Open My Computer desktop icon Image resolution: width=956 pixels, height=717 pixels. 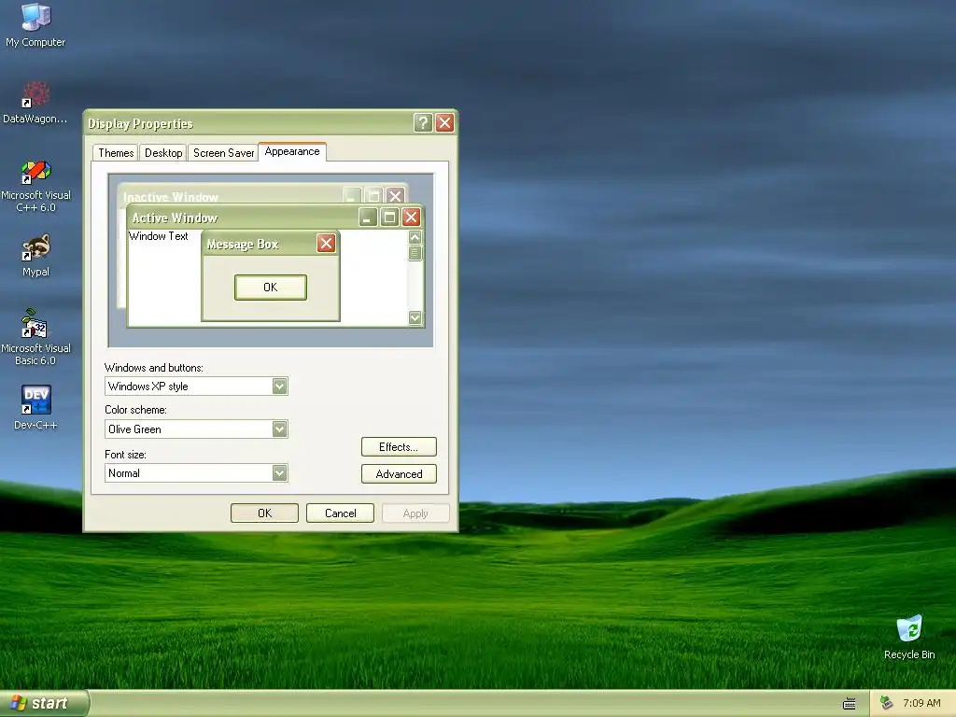point(35,24)
